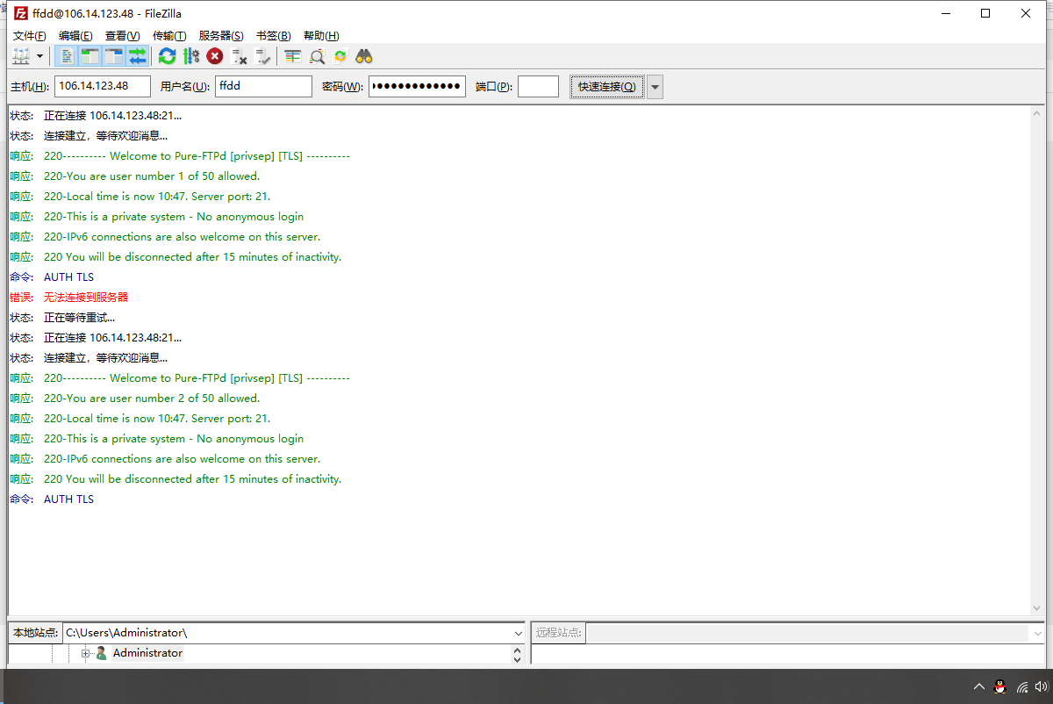This screenshot has width=1053, height=704.
Task: Toggle transfer queue display
Action: coord(138,56)
